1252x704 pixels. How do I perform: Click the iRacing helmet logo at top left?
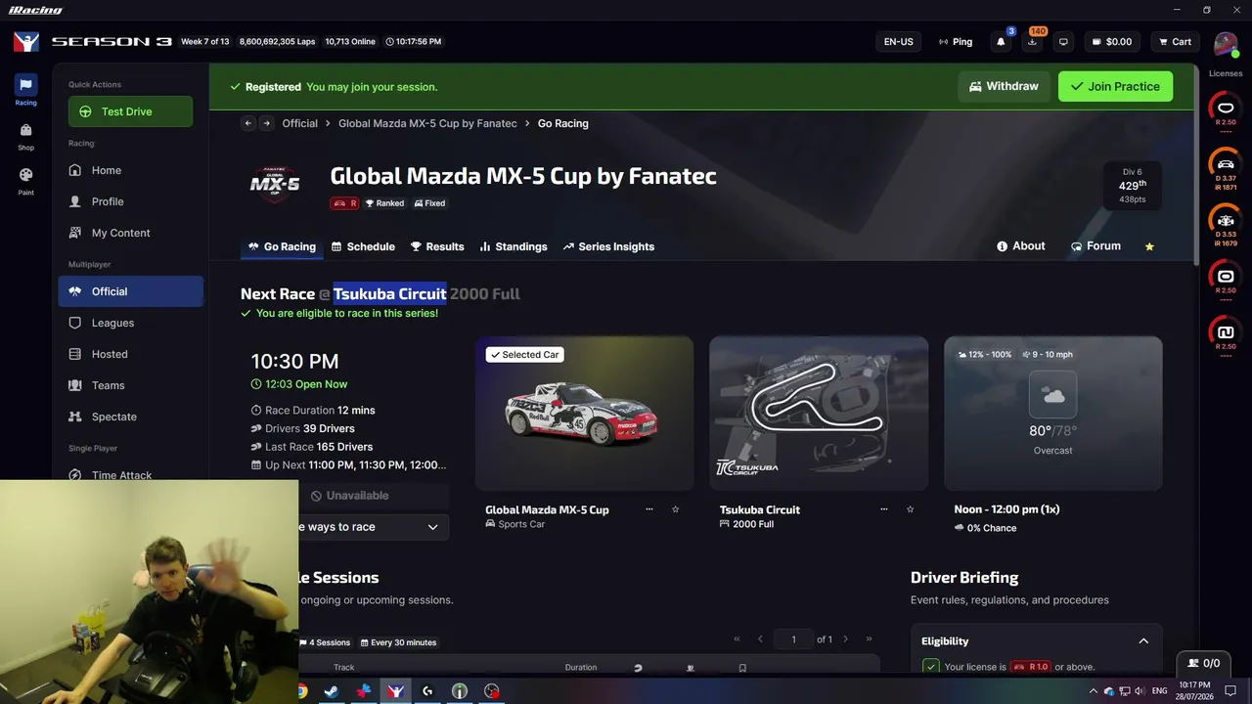point(26,42)
